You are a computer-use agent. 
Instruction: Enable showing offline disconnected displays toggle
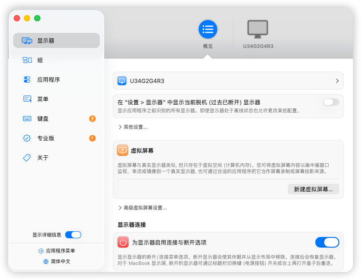(331, 102)
